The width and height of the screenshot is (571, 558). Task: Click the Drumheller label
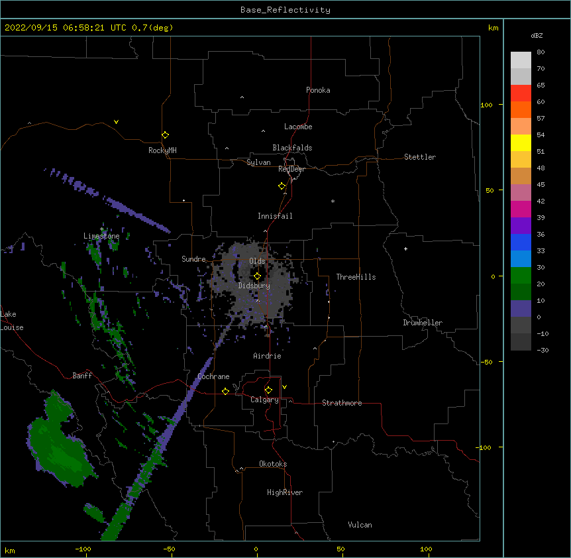[x=423, y=323]
